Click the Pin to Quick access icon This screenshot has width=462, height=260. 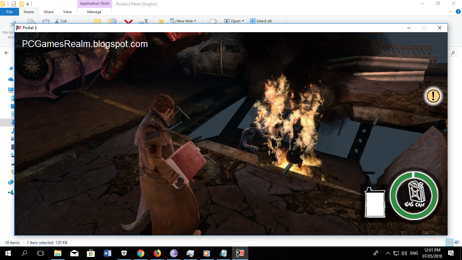13,24
